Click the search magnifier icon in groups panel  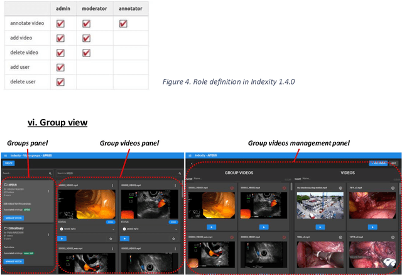coord(50,173)
